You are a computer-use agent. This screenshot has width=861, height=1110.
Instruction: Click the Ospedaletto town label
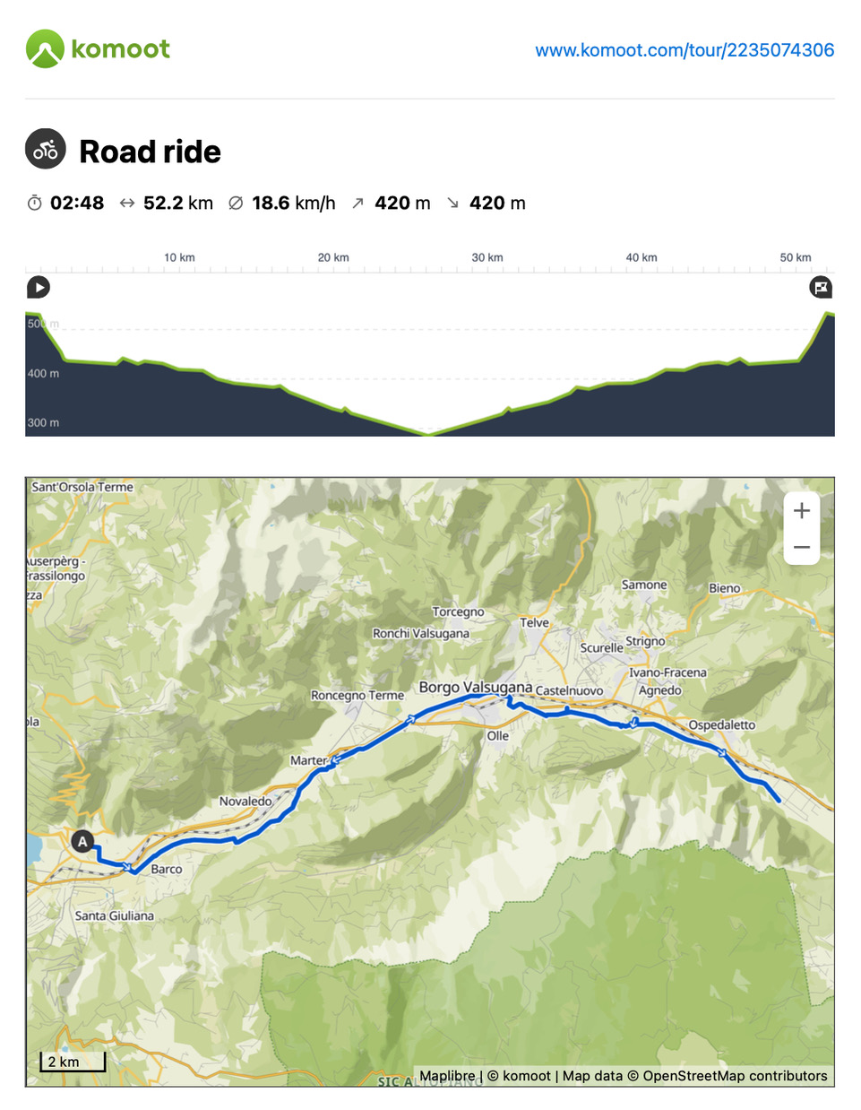721,724
